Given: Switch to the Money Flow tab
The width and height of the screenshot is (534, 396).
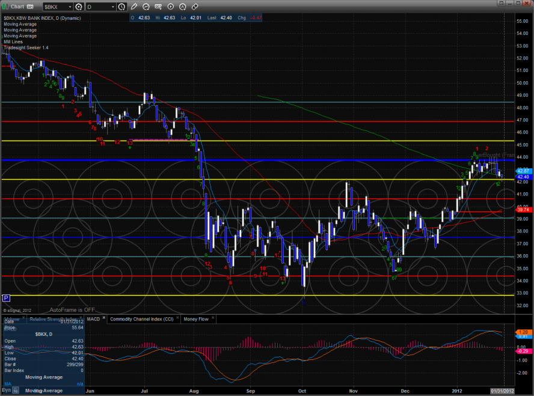Looking at the screenshot, I should (196, 319).
